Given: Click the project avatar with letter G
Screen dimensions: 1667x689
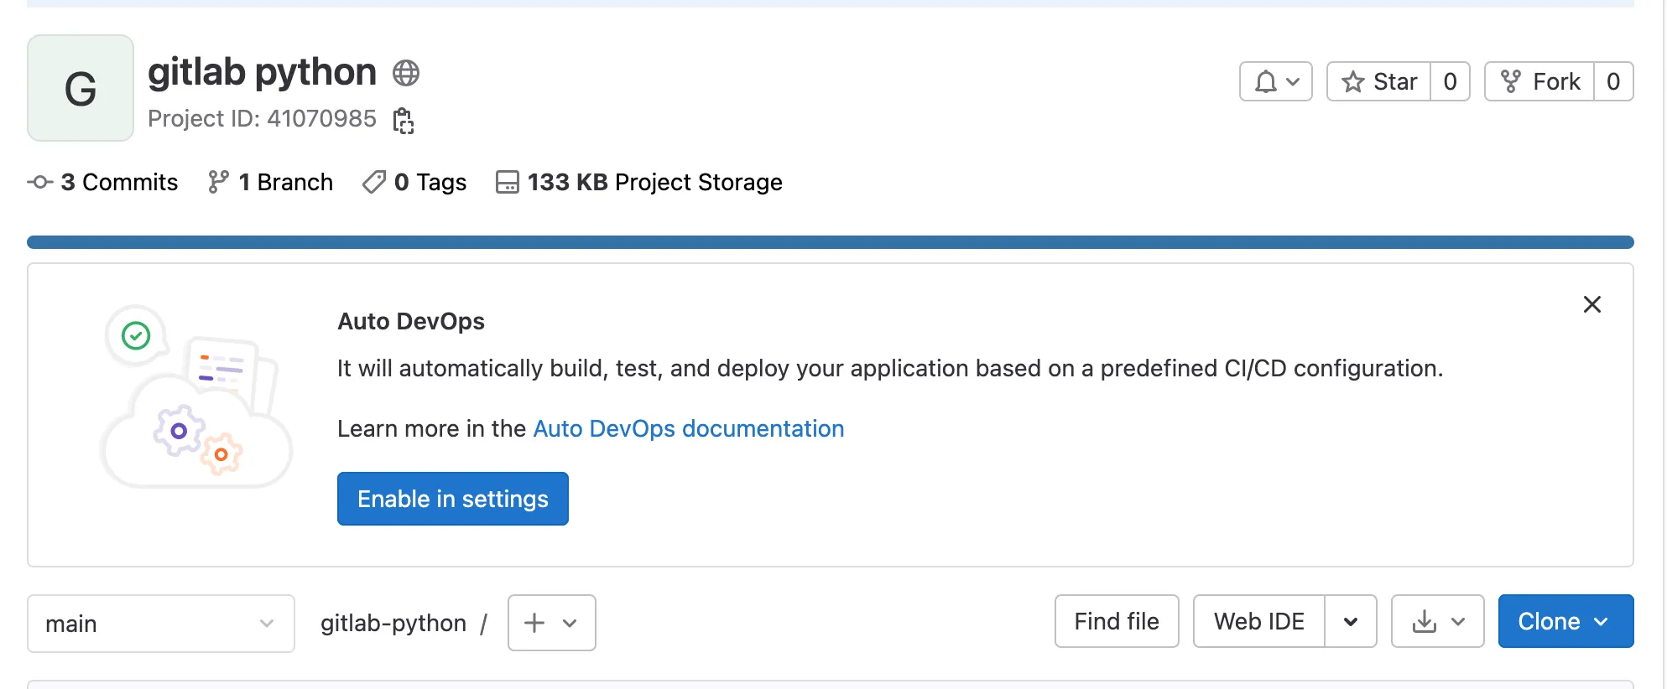Looking at the screenshot, I should click(x=81, y=88).
